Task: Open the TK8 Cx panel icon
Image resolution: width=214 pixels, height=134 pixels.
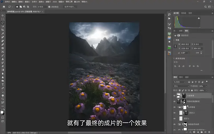Action: 169,53
